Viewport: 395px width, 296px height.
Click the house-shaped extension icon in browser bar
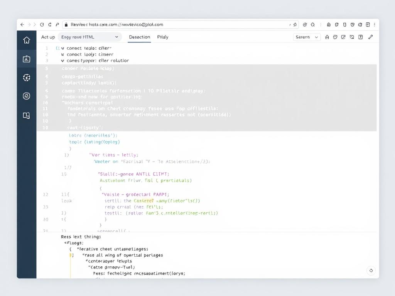(x=329, y=25)
